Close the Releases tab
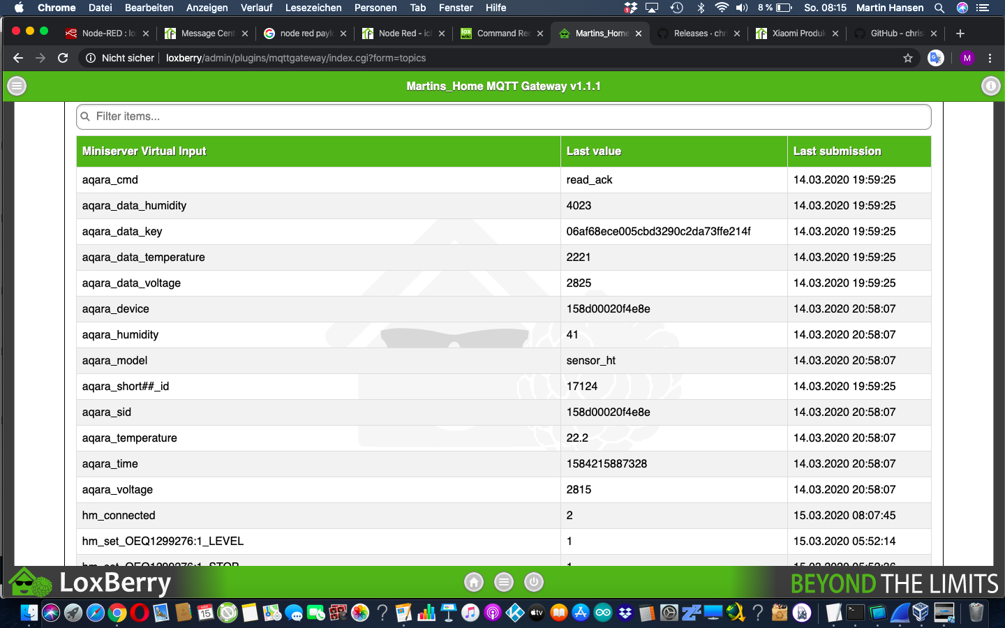 click(737, 33)
